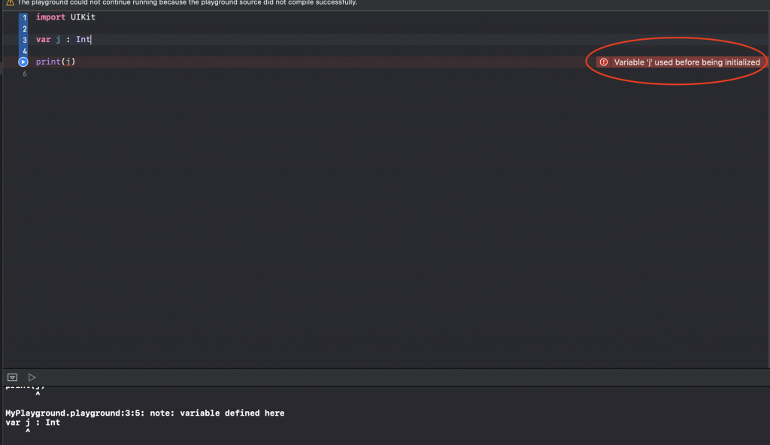Click on line number 1 in gutter
This screenshot has width=770, height=445.
25,18
